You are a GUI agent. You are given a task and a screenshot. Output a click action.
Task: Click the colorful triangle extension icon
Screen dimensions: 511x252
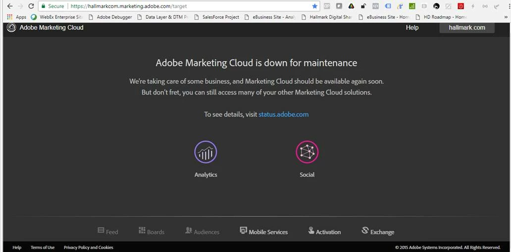click(x=352, y=6)
